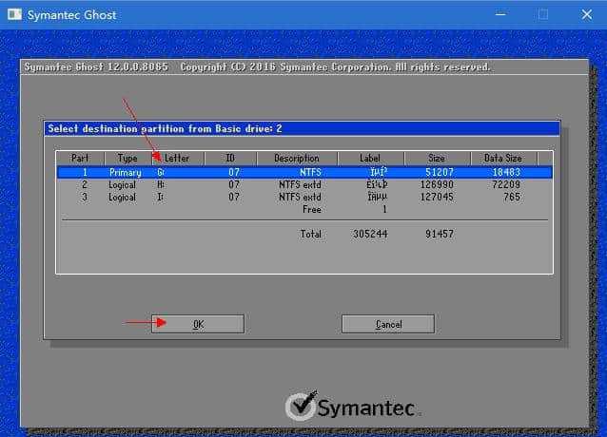The width and height of the screenshot is (607, 437).
Task: Click data size value 18483
Action: pyautogui.click(x=506, y=172)
